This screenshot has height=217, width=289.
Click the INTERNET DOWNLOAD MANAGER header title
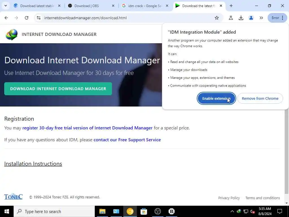click(x=59, y=34)
